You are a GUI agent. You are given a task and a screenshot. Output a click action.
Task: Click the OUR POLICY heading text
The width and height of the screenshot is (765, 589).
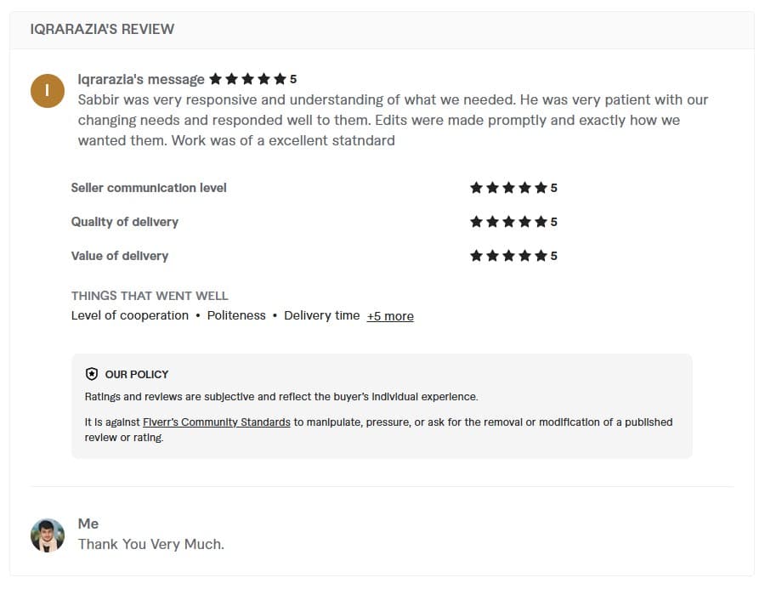click(x=137, y=374)
